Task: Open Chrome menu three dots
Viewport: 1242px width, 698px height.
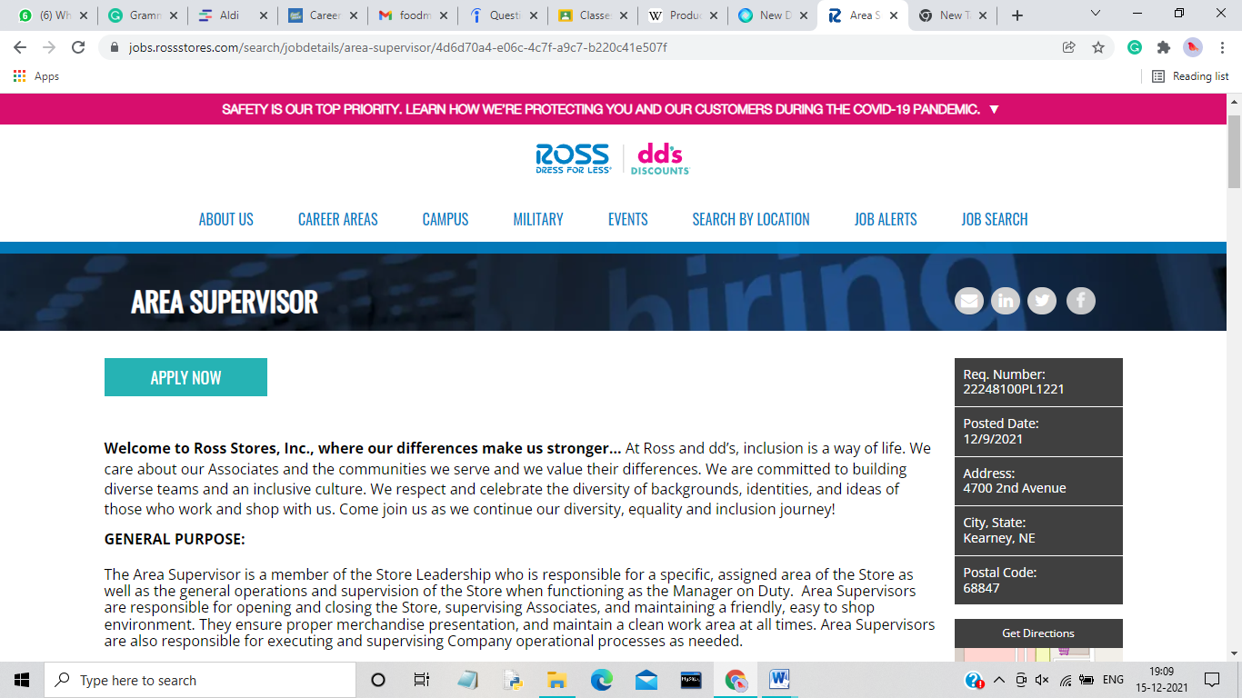Action: click(x=1222, y=47)
